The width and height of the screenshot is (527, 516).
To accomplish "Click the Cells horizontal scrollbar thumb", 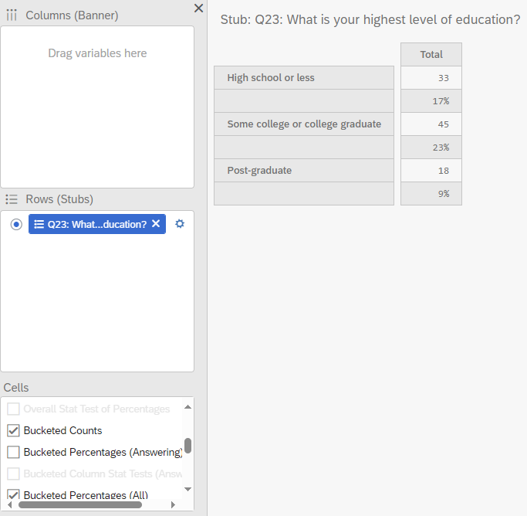I will pyautogui.click(x=80, y=504).
